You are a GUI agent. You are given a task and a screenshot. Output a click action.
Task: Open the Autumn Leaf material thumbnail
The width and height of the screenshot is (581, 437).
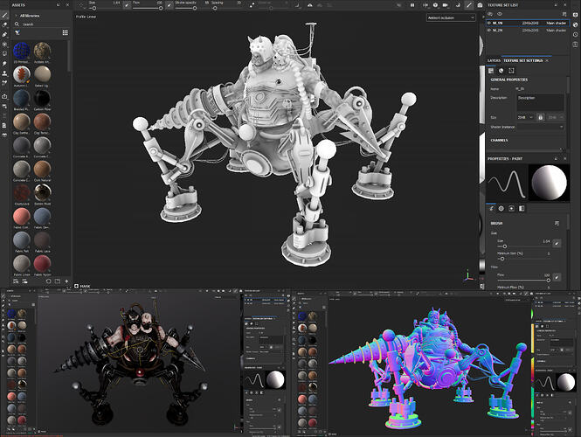click(x=24, y=76)
